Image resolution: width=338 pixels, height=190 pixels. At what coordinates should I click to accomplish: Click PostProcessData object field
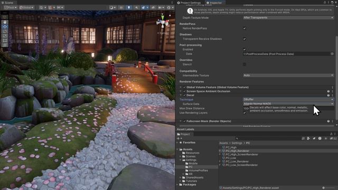tap(286, 54)
